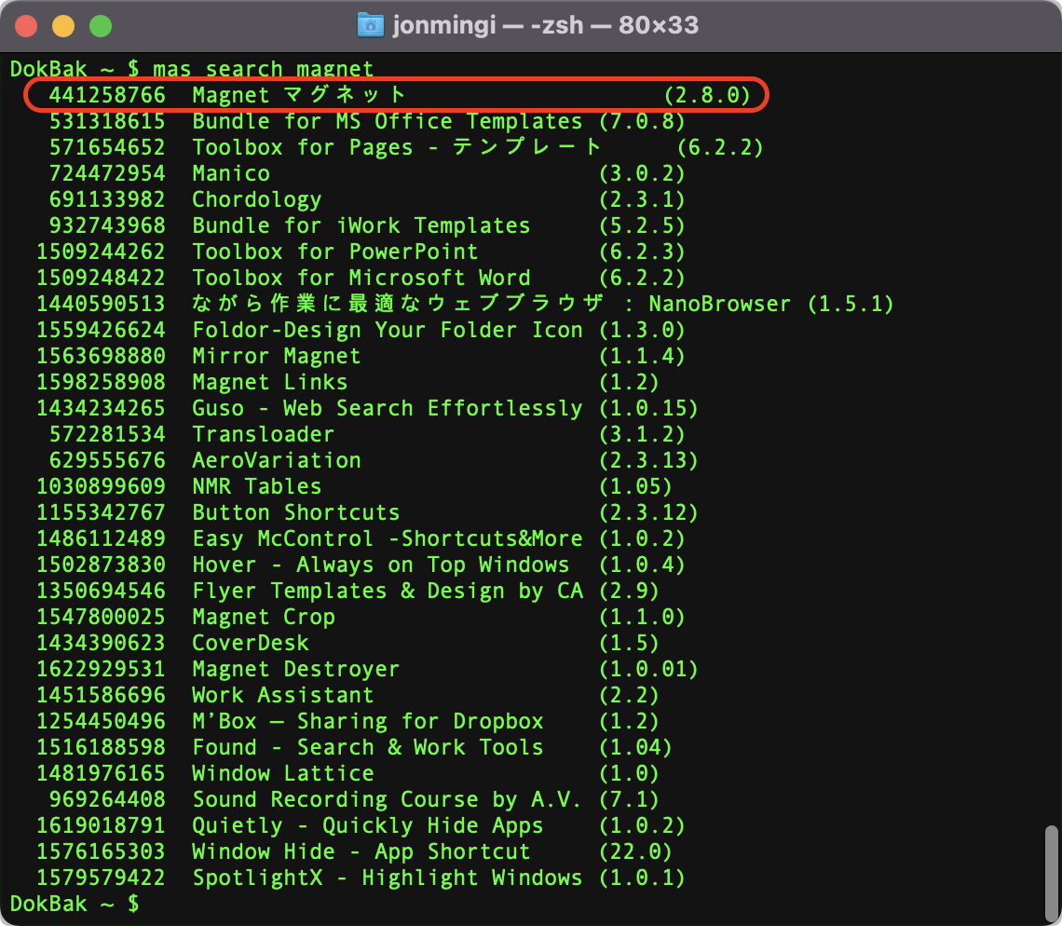Click the 'CoverDesk' entry

[x=251, y=643]
